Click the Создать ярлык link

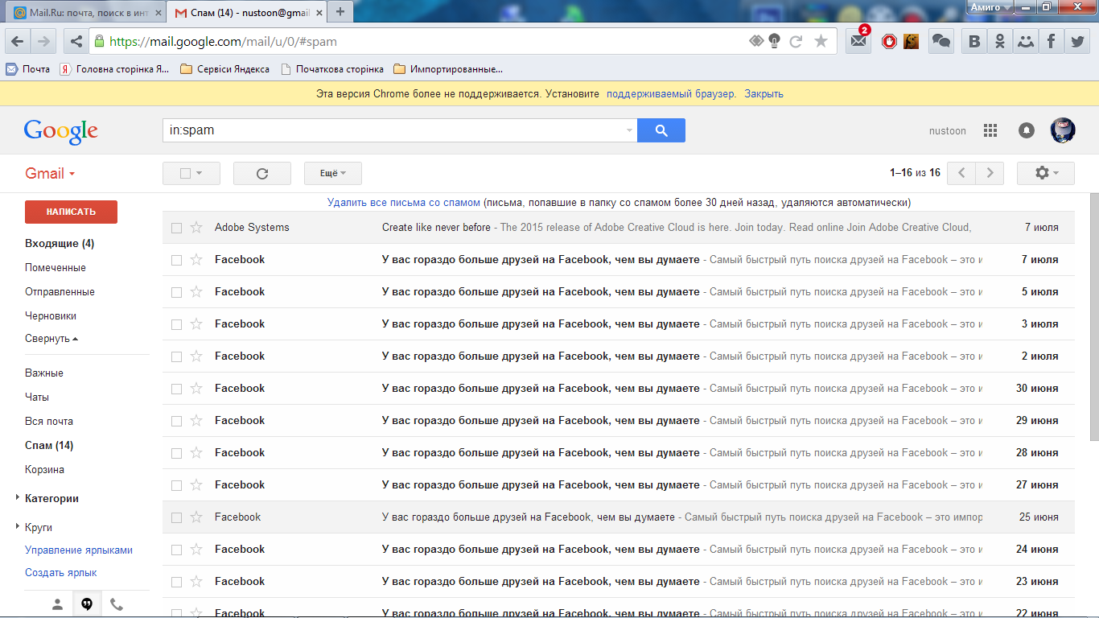61,573
